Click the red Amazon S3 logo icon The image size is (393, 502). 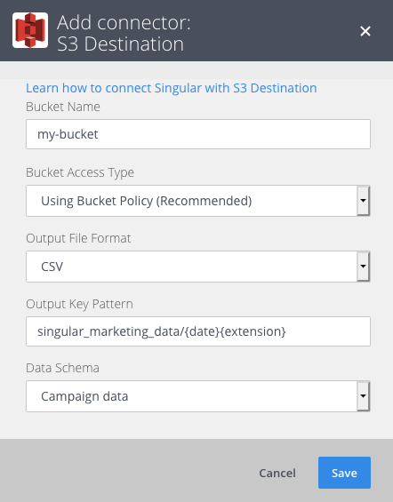pyautogui.click(x=30, y=30)
